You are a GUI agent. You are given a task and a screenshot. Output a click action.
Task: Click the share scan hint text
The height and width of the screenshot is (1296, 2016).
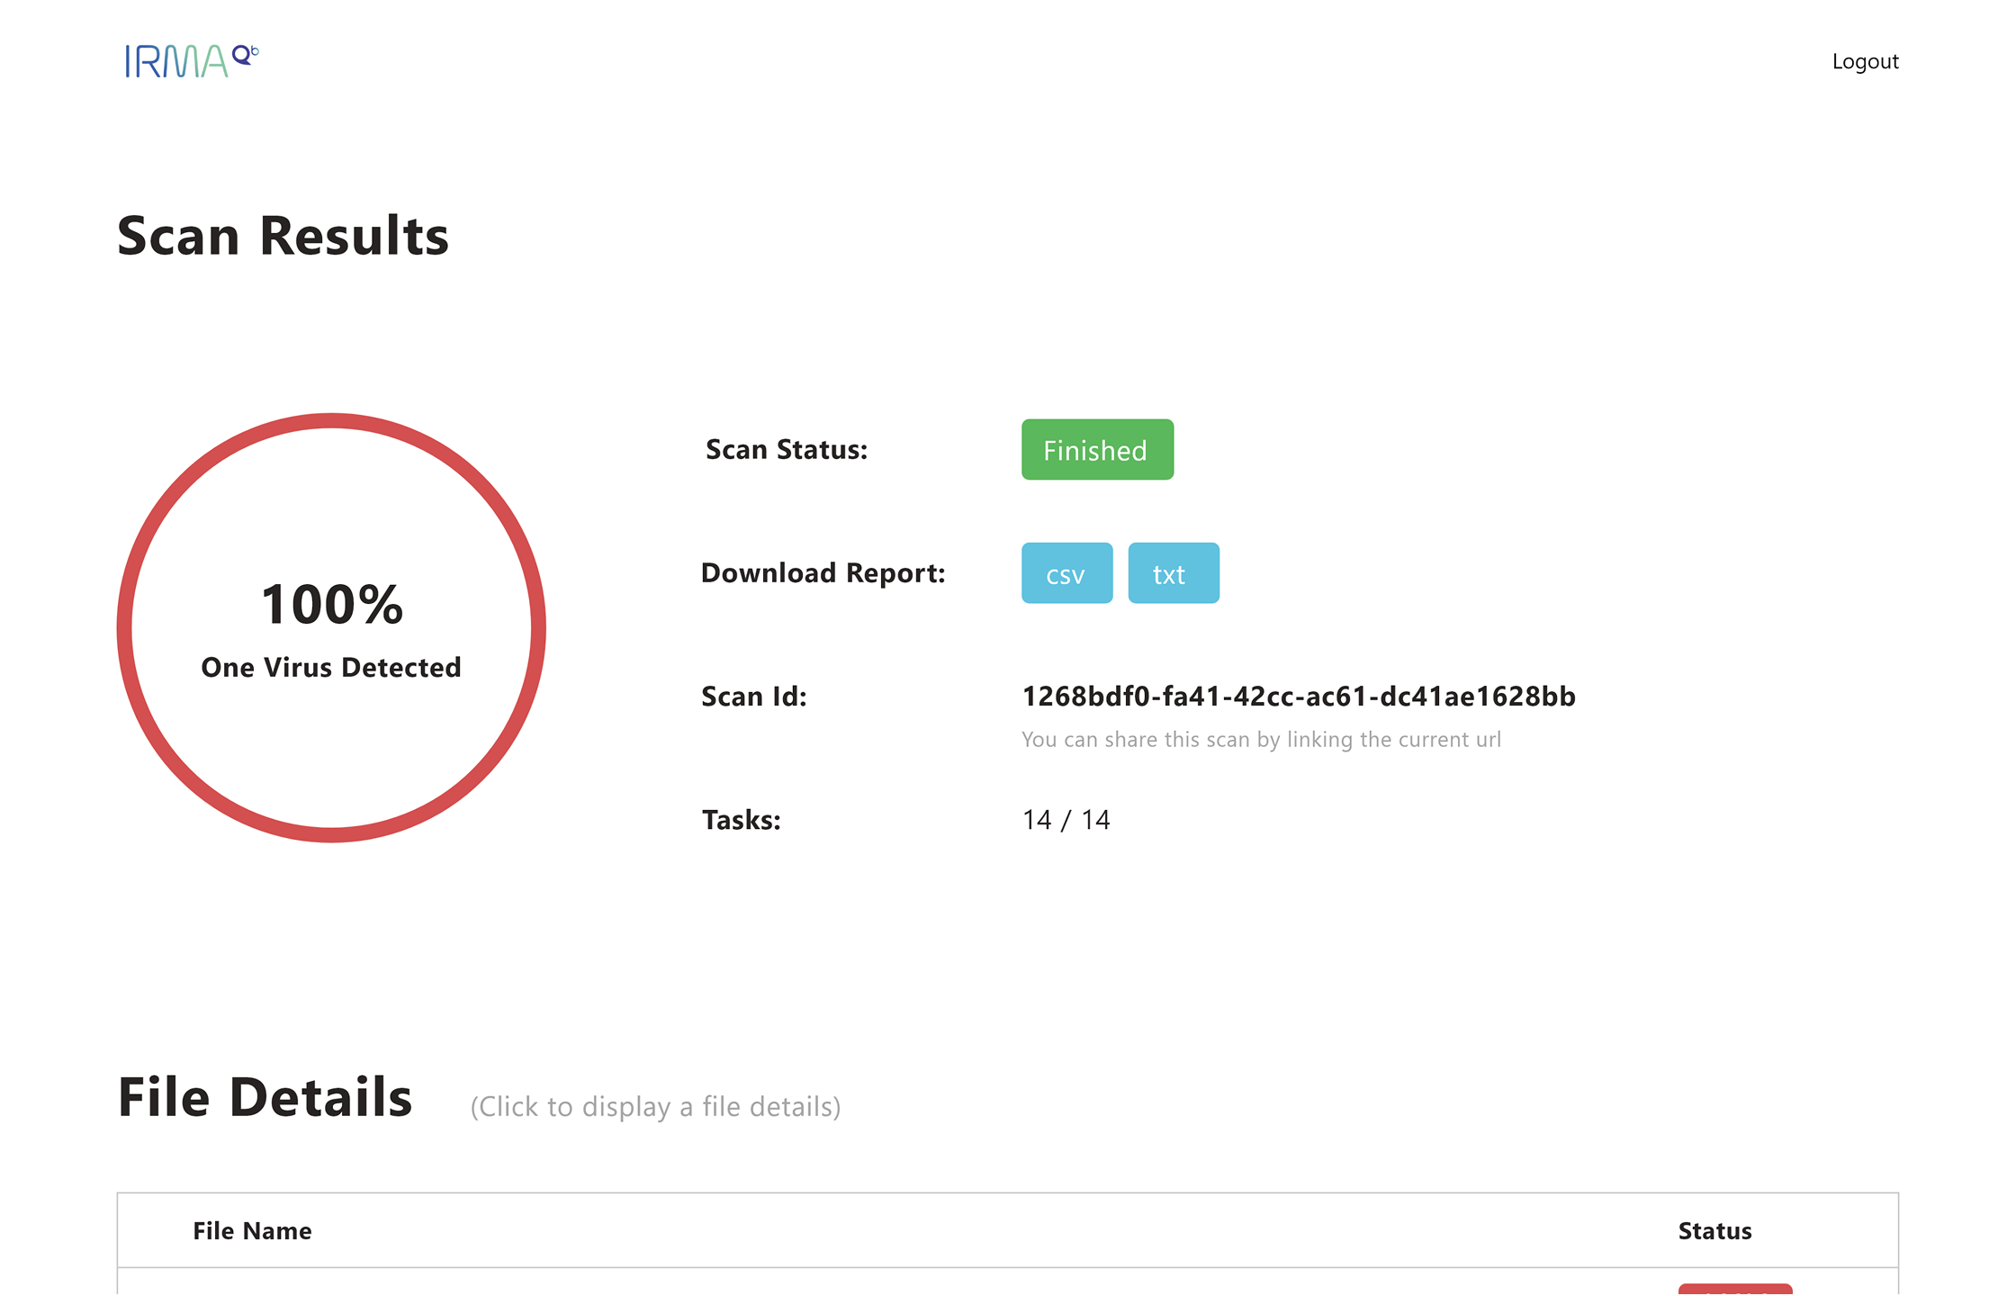pos(1261,740)
